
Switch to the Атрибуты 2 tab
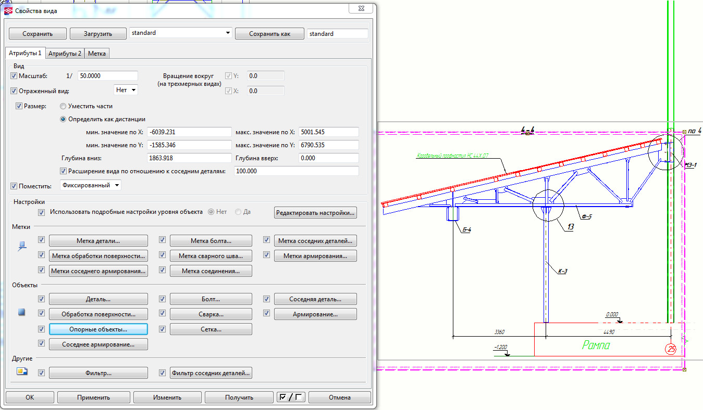pos(65,53)
